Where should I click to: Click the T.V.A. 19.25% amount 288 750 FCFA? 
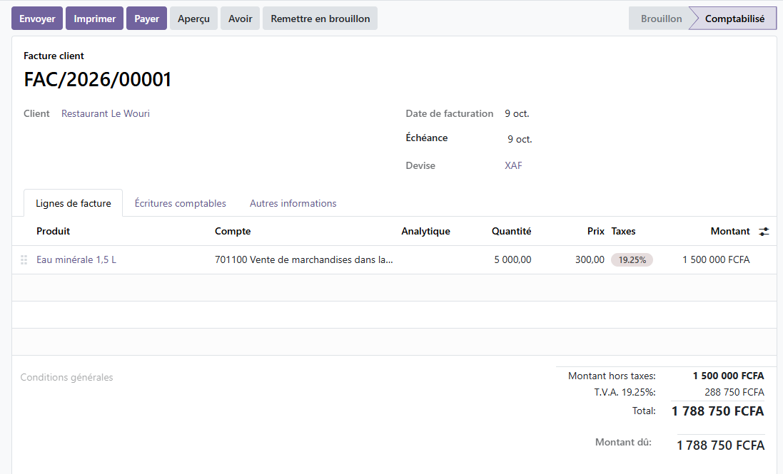click(734, 392)
